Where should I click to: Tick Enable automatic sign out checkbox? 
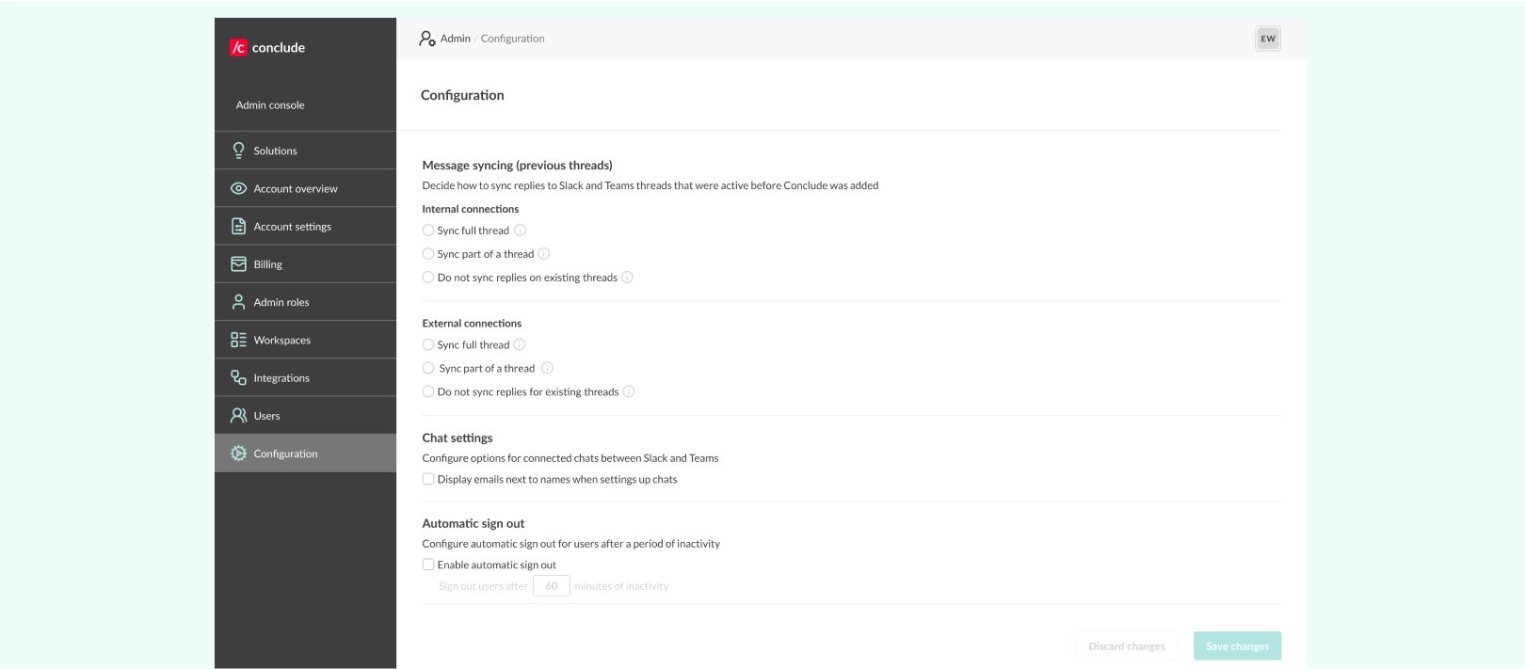click(x=428, y=565)
